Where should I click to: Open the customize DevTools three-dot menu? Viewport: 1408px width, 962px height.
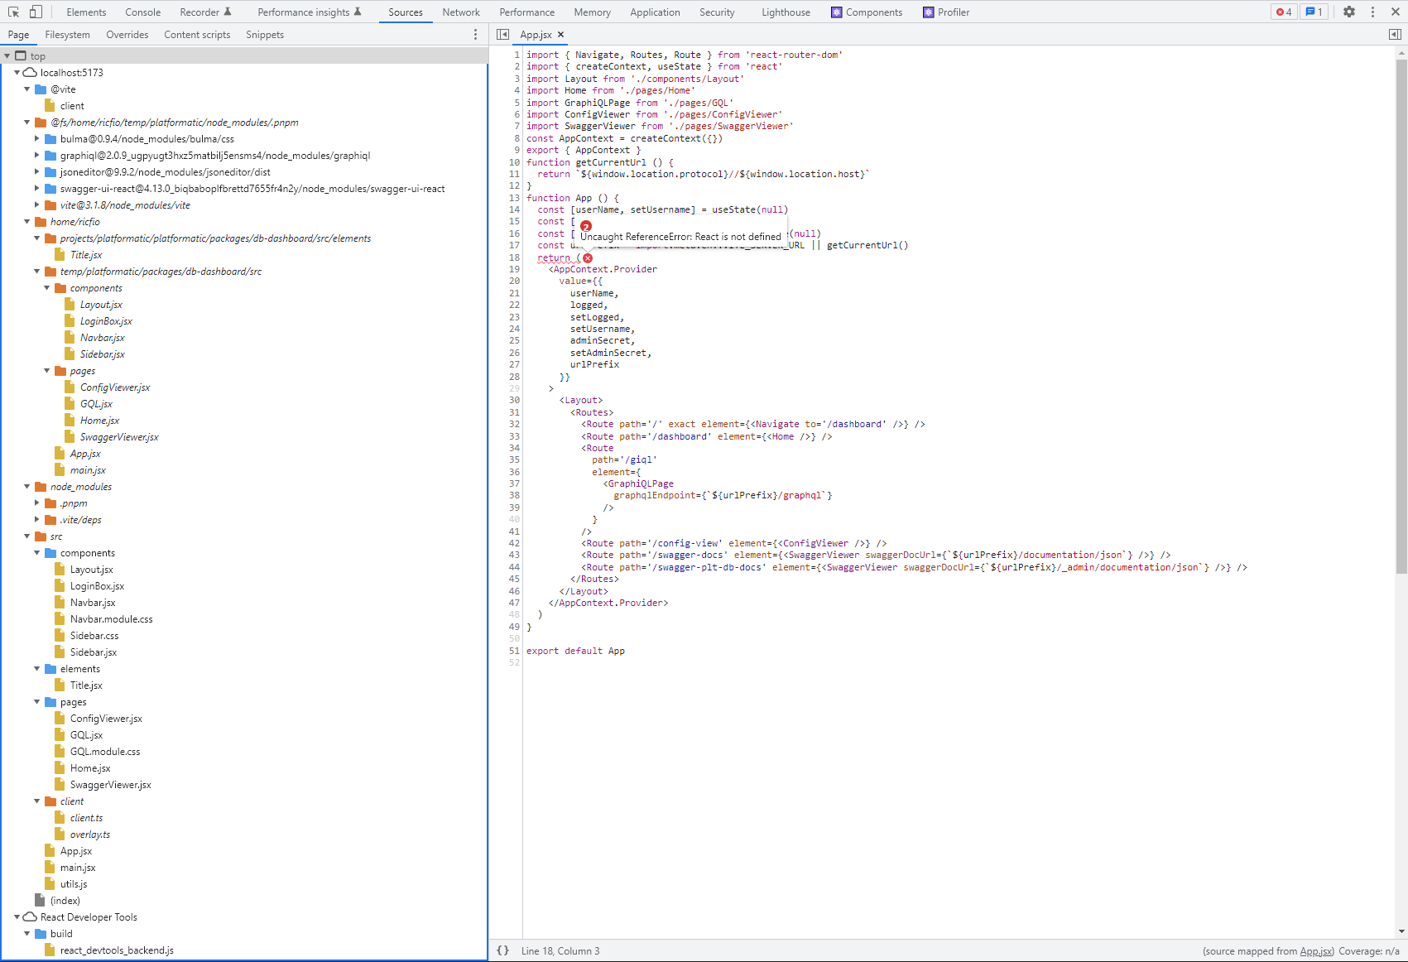coord(1372,12)
